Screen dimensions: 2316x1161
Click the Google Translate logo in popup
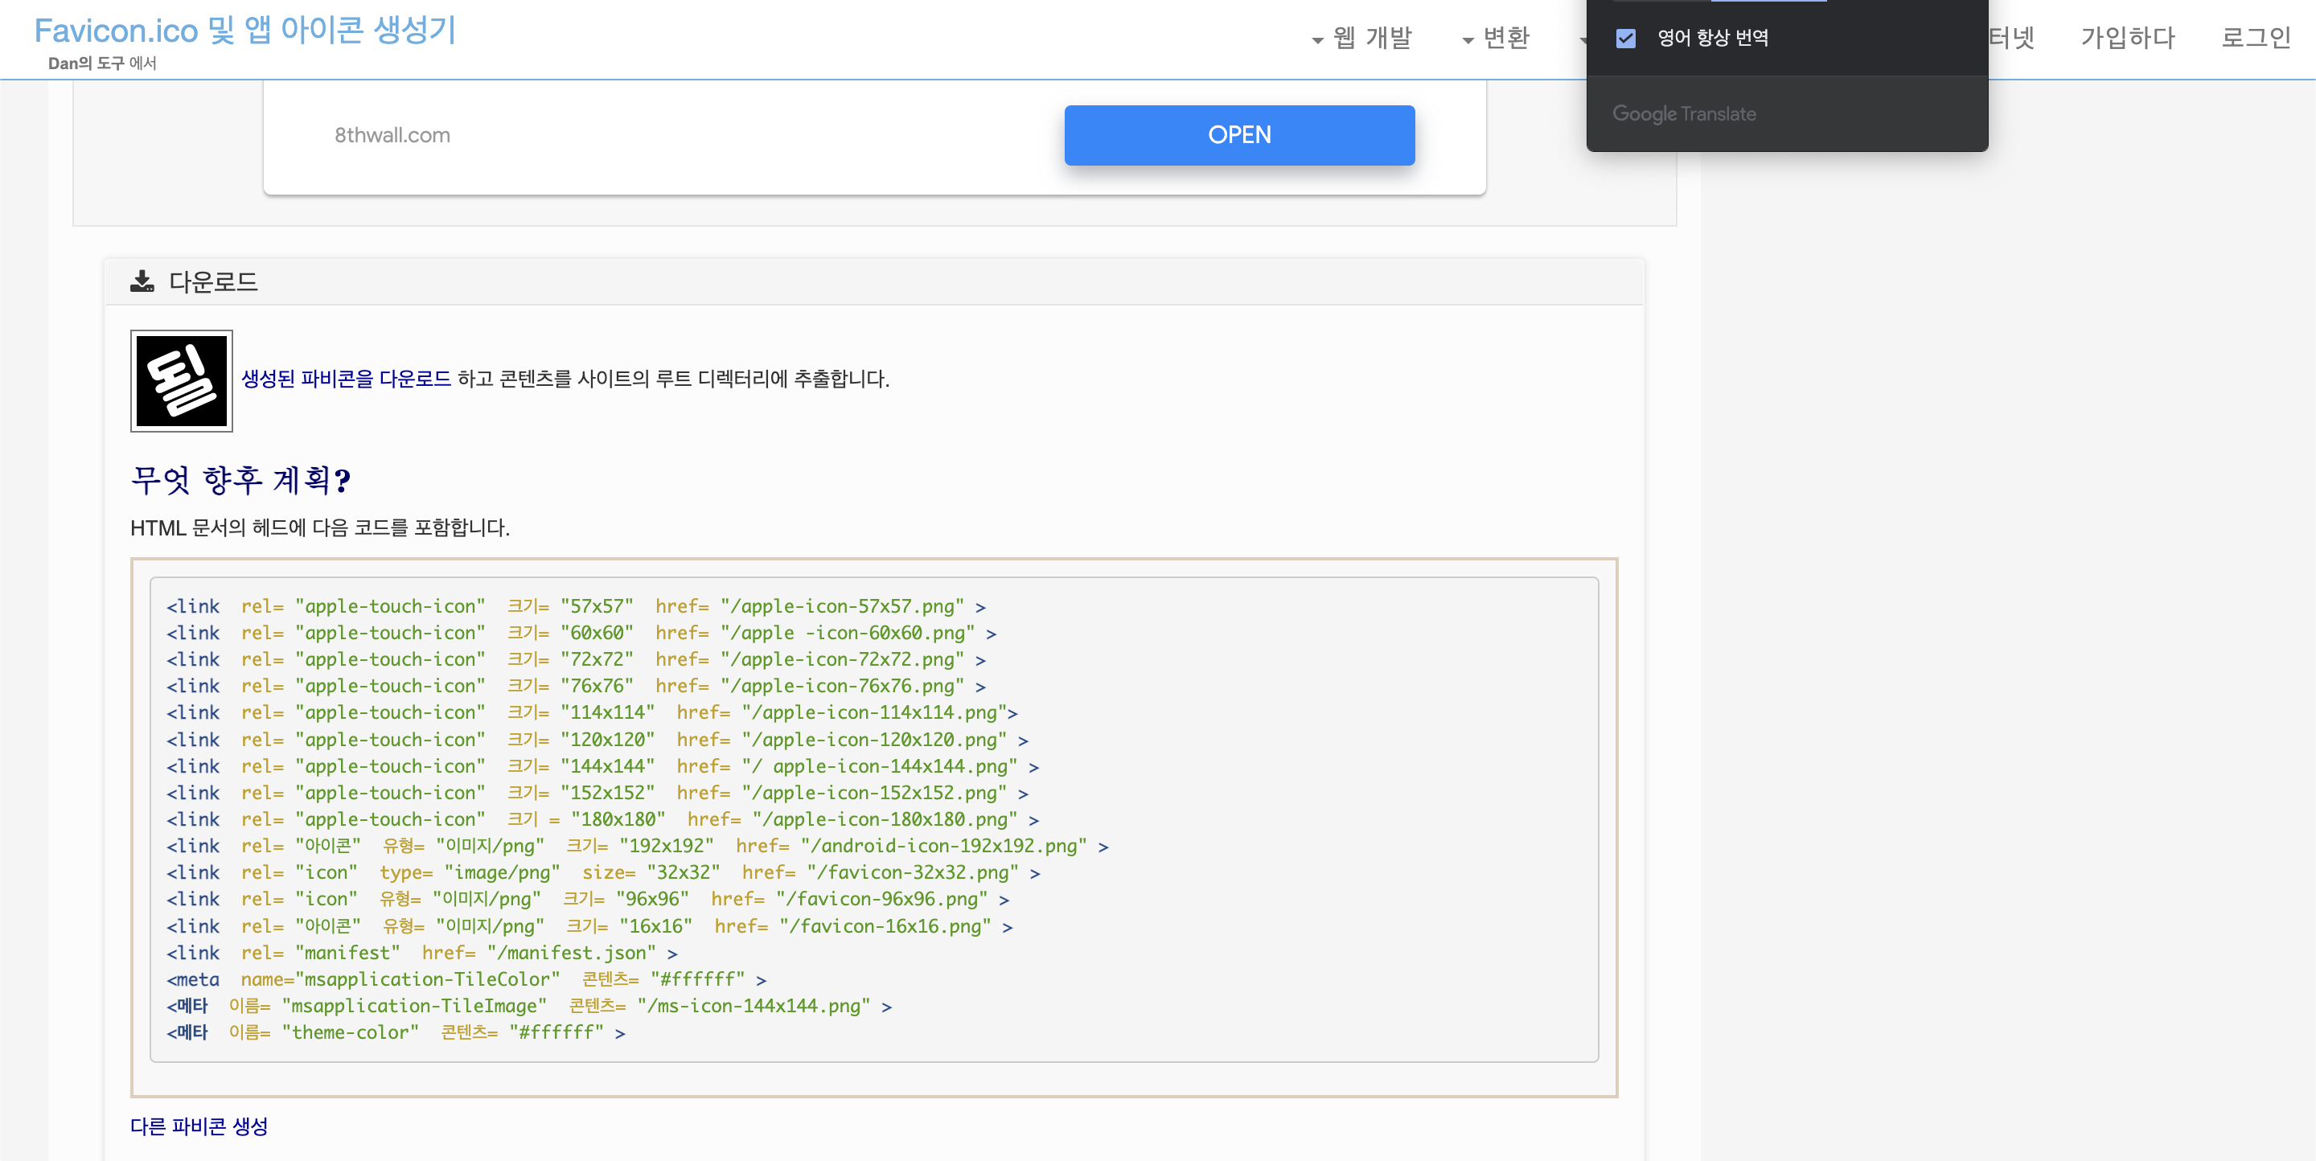pos(1683,114)
